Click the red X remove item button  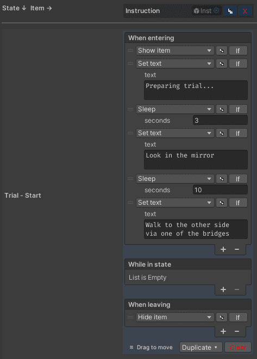[x=245, y=11]
